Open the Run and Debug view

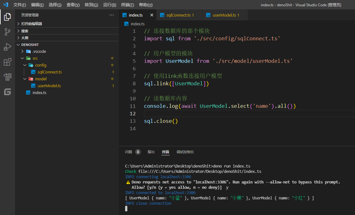point(7,47)
